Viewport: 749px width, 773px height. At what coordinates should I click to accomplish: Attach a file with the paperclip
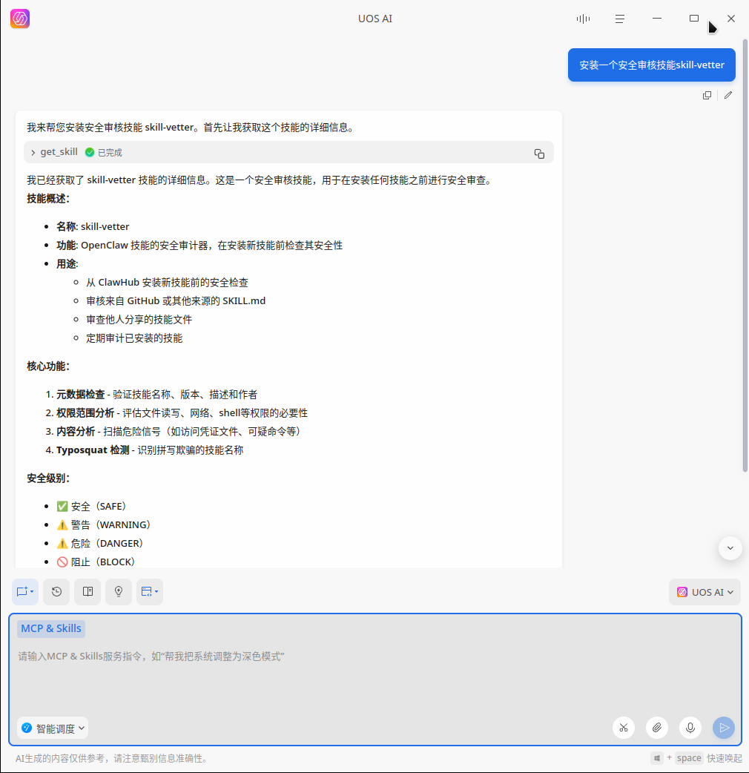coord(657,728)
